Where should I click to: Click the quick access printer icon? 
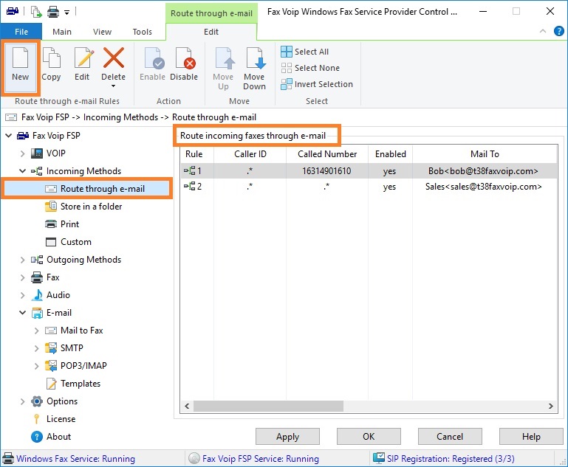tap(53, 12)
